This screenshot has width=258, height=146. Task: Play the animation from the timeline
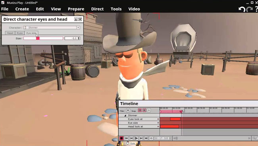pos(136,138)
